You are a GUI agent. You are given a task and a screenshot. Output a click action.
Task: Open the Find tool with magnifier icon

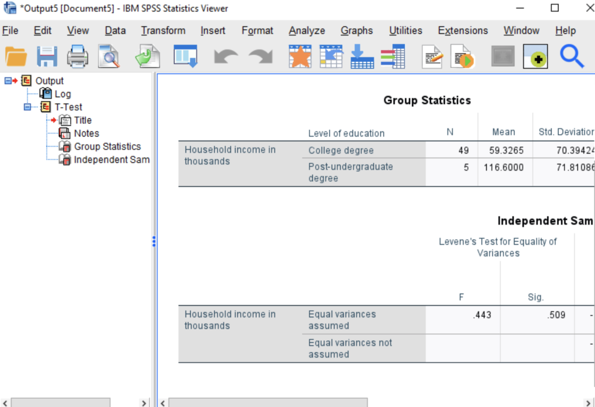coord(572,56)
